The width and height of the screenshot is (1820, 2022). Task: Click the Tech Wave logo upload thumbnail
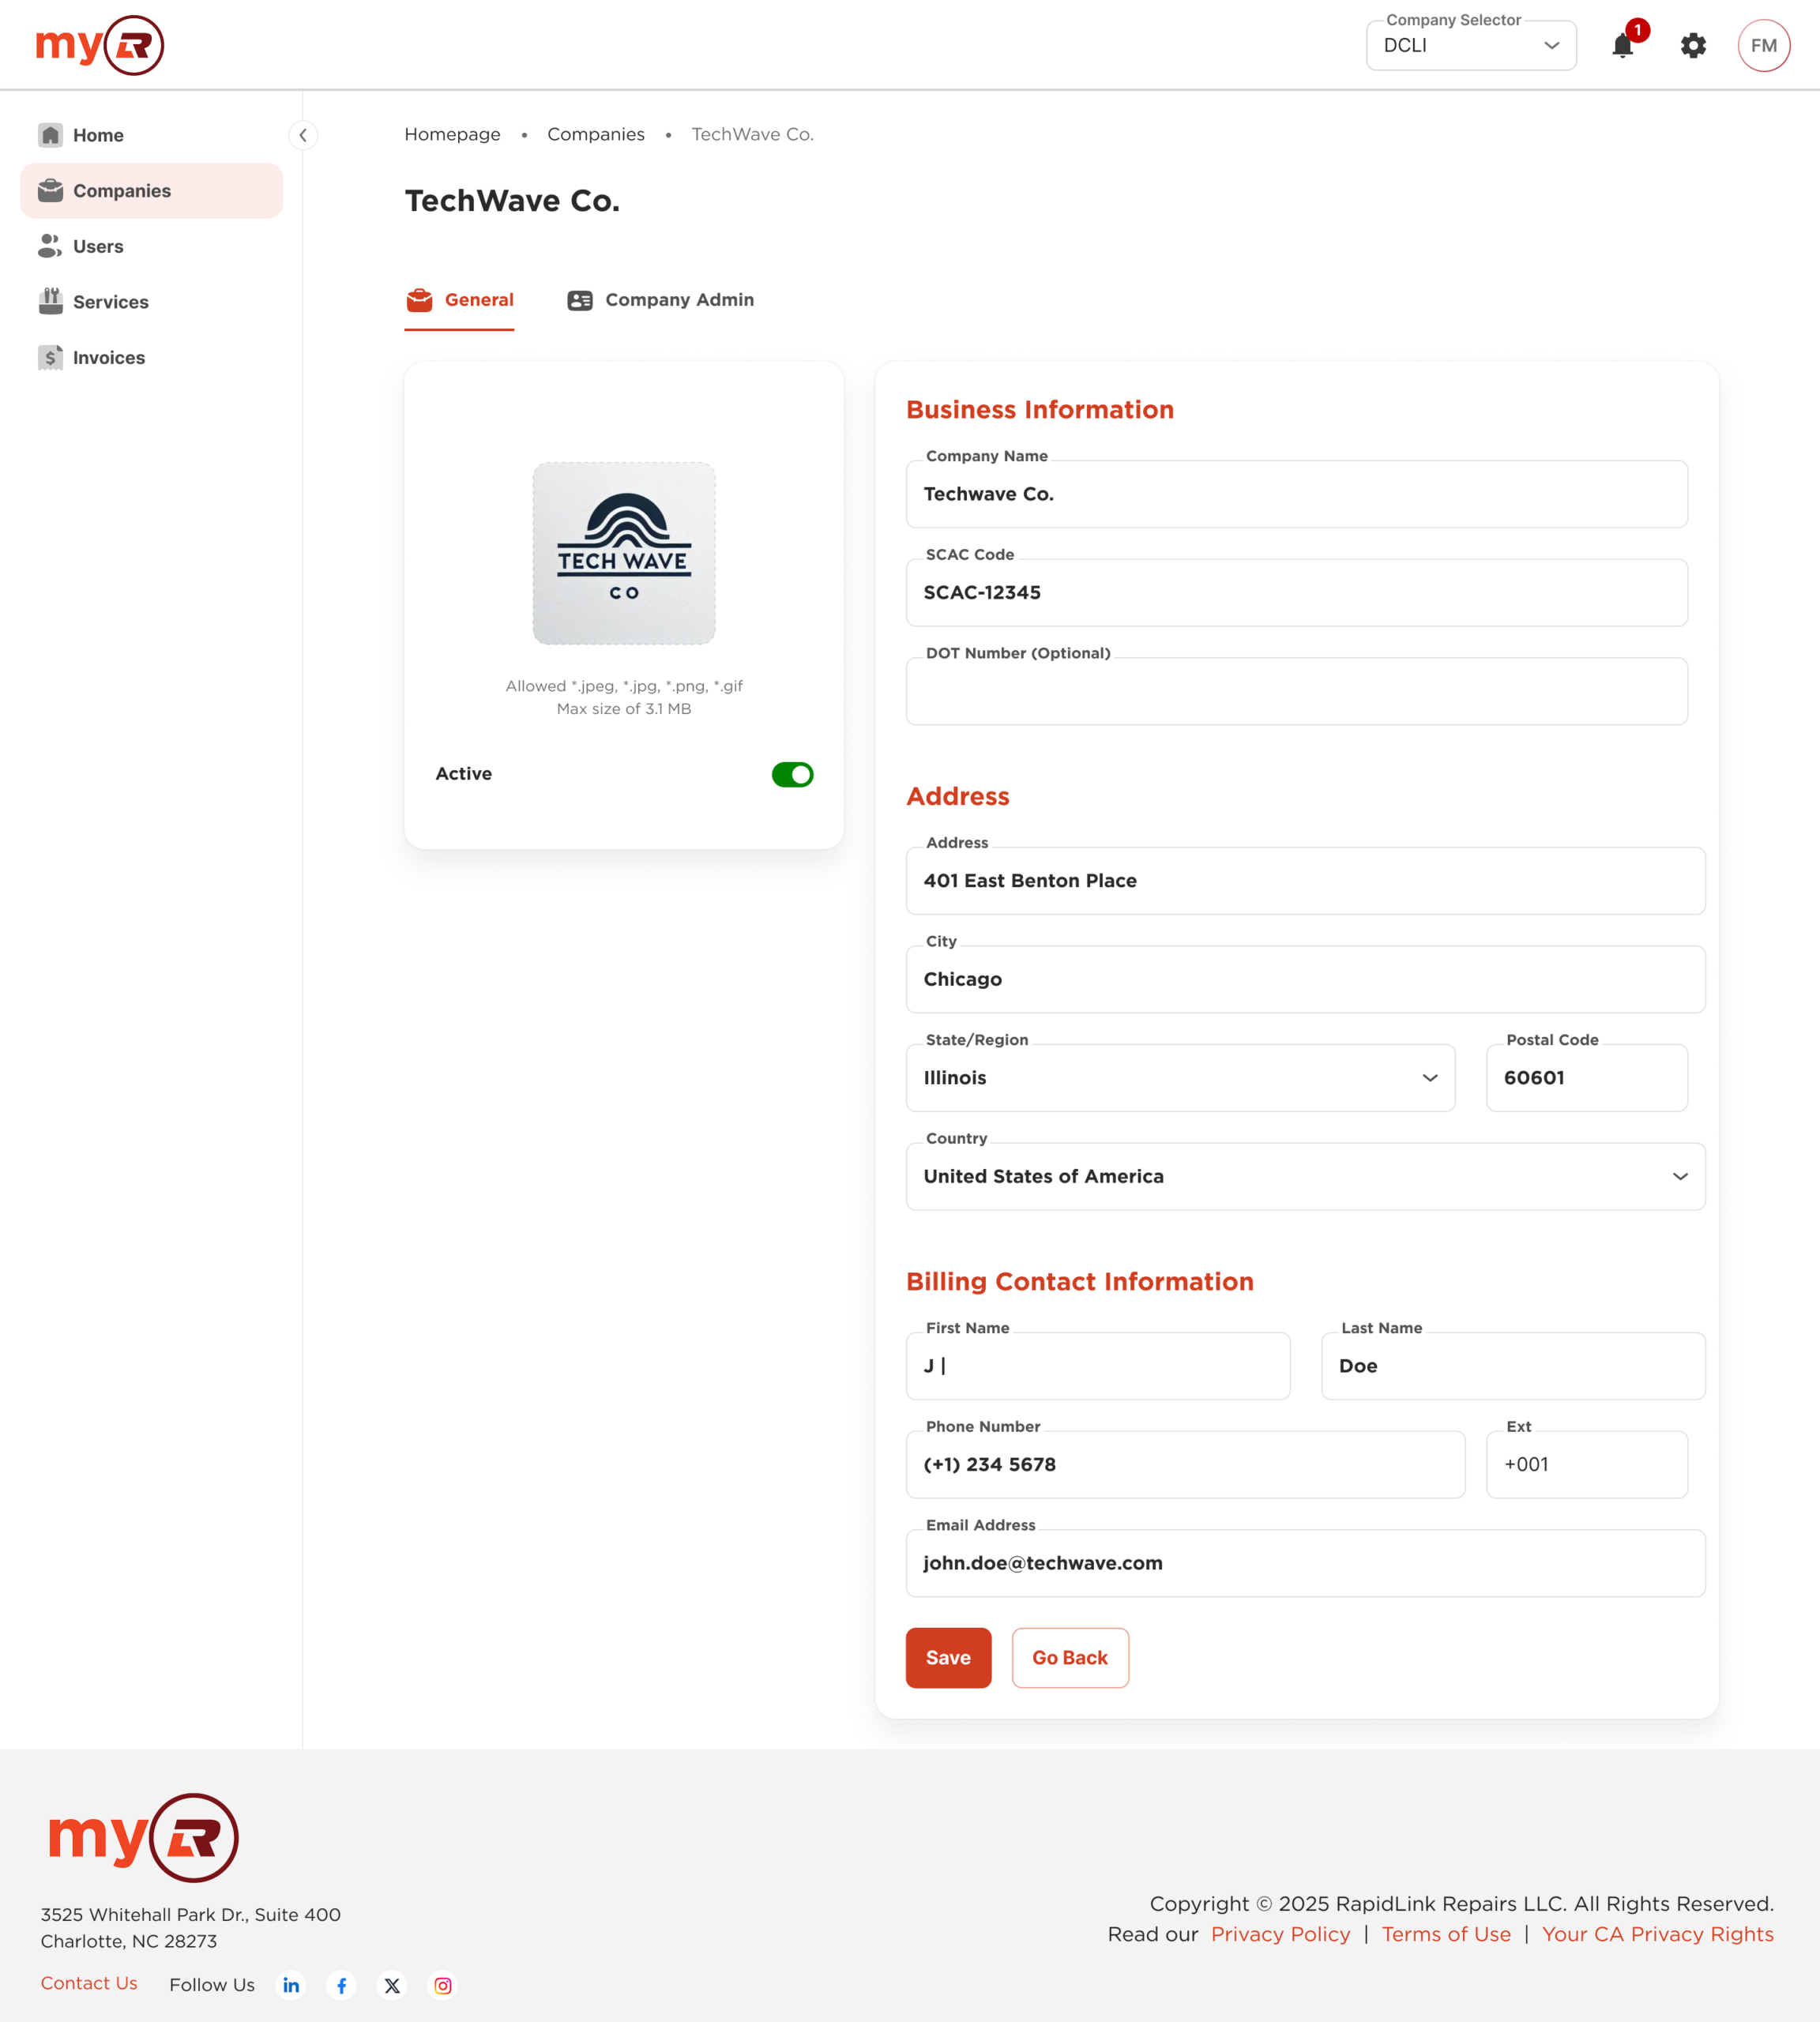[x=624, y=553]
